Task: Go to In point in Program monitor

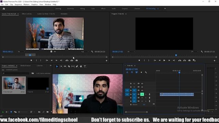Action: pyautogui.click(x=155, y=60)
